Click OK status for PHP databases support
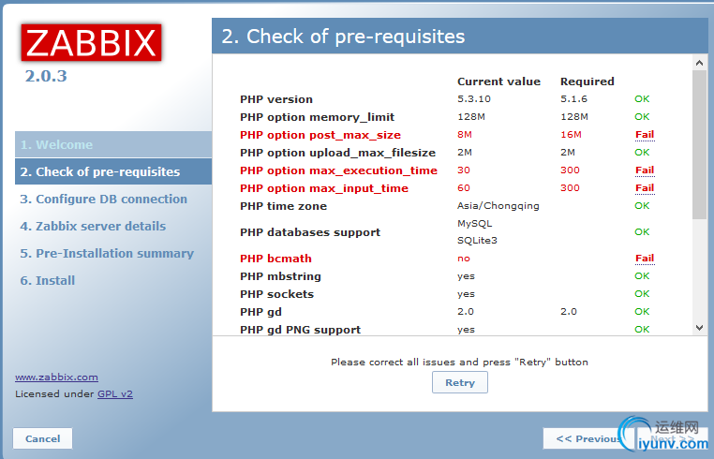 click(642, 231)
